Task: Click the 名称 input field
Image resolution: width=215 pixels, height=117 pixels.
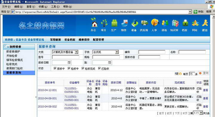Action: point(192,52)
